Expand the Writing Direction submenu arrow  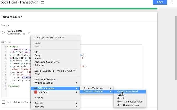tap(77, 83)
